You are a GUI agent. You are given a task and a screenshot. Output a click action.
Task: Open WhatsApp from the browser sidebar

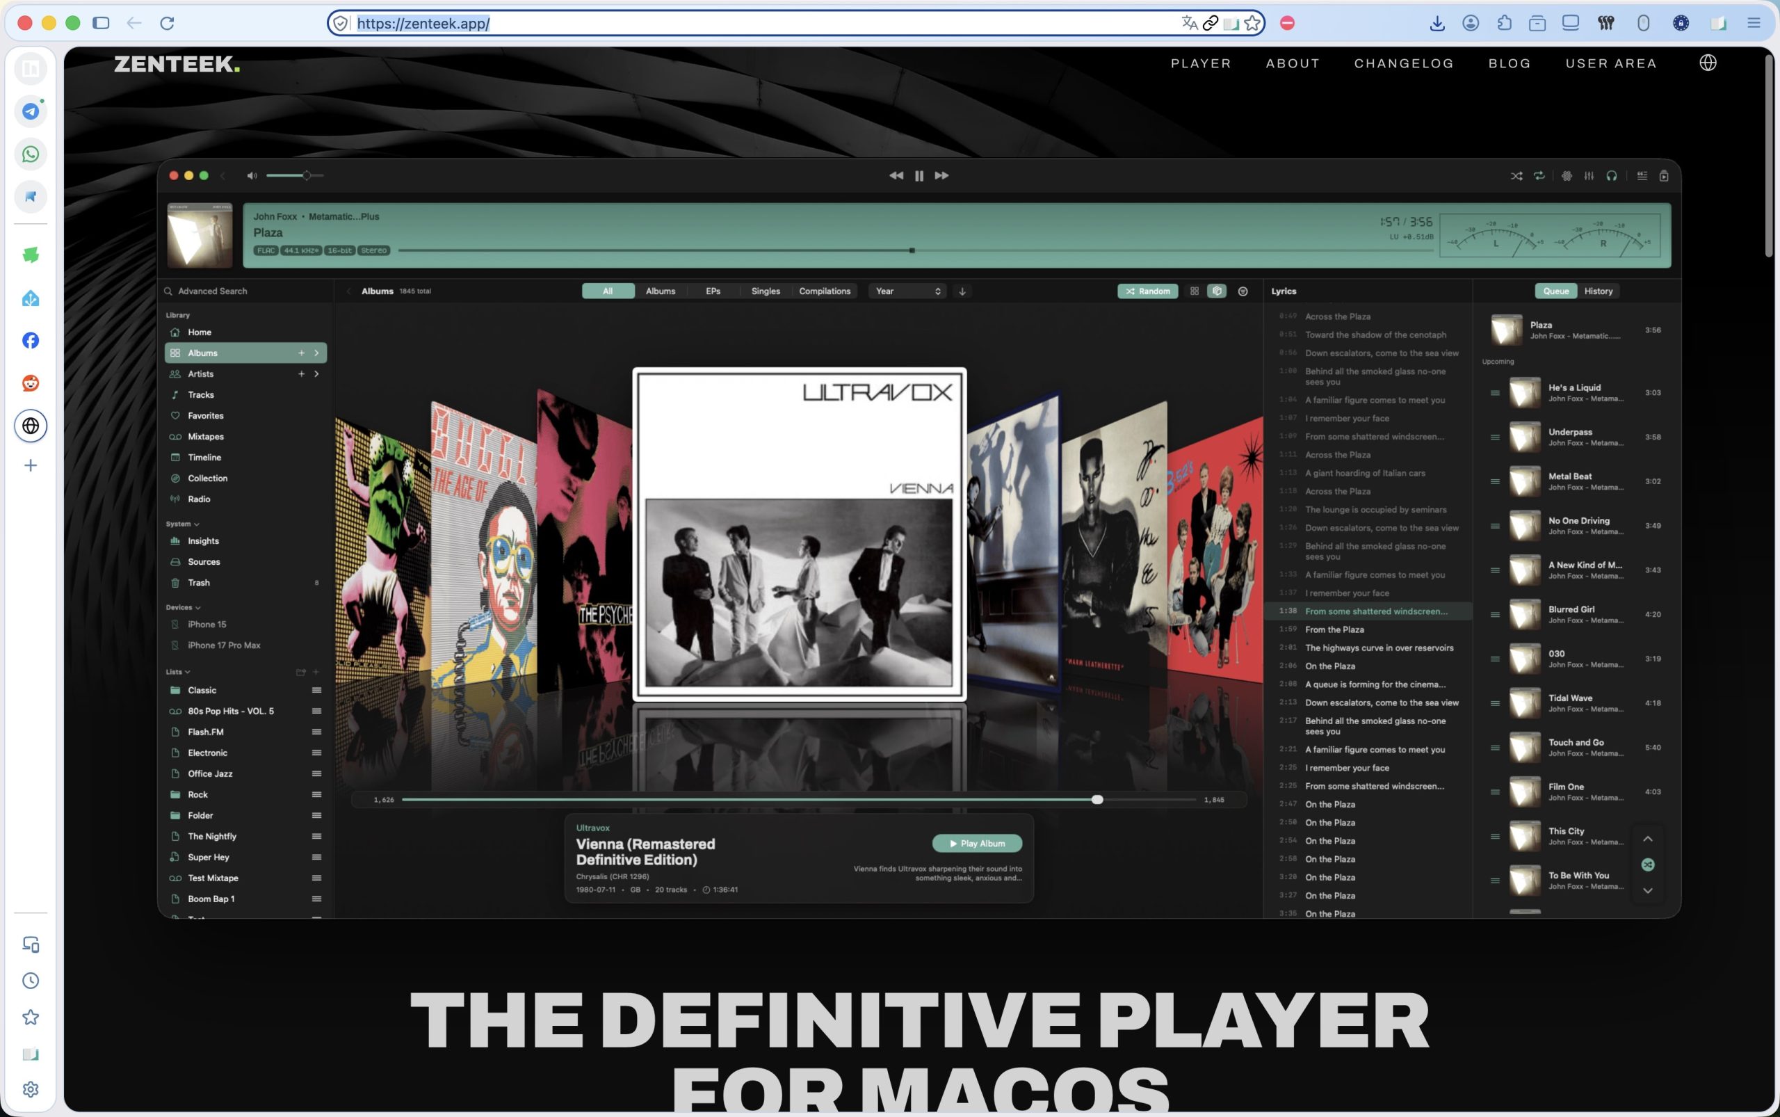pyautogui.click(x=31, y=154)
